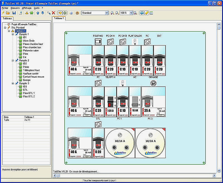Click the first magnifier zoom icon
This screenshot has width=223, height=183.
pyautogui.click(x=112, y=13)
